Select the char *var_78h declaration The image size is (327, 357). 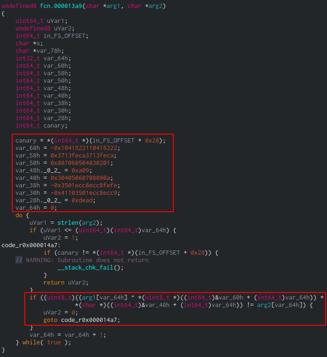pyautogui.click(x=39, y=51)
